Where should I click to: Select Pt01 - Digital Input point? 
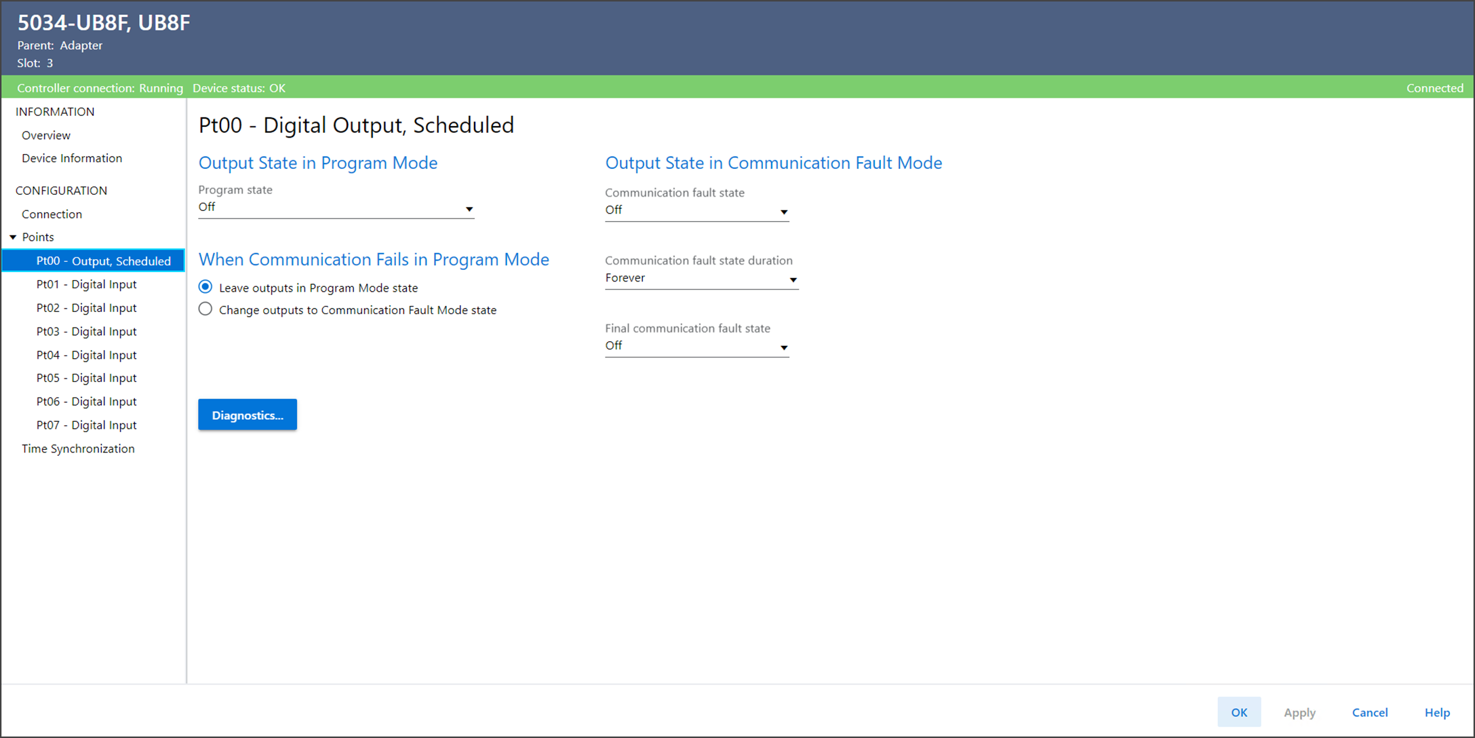point(86,284)
